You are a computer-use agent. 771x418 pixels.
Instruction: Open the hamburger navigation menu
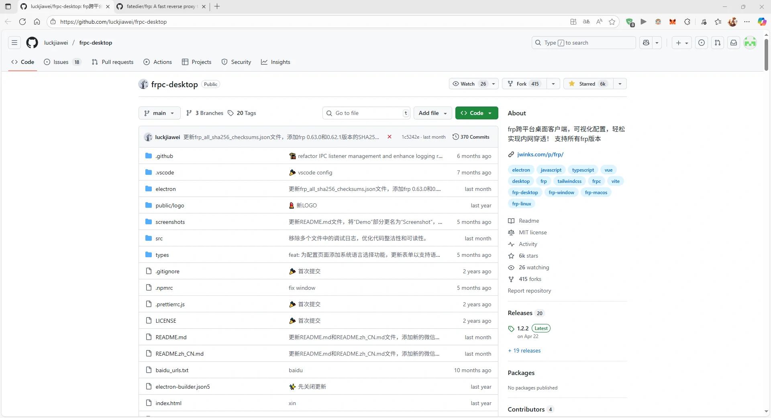coord(14,43)
